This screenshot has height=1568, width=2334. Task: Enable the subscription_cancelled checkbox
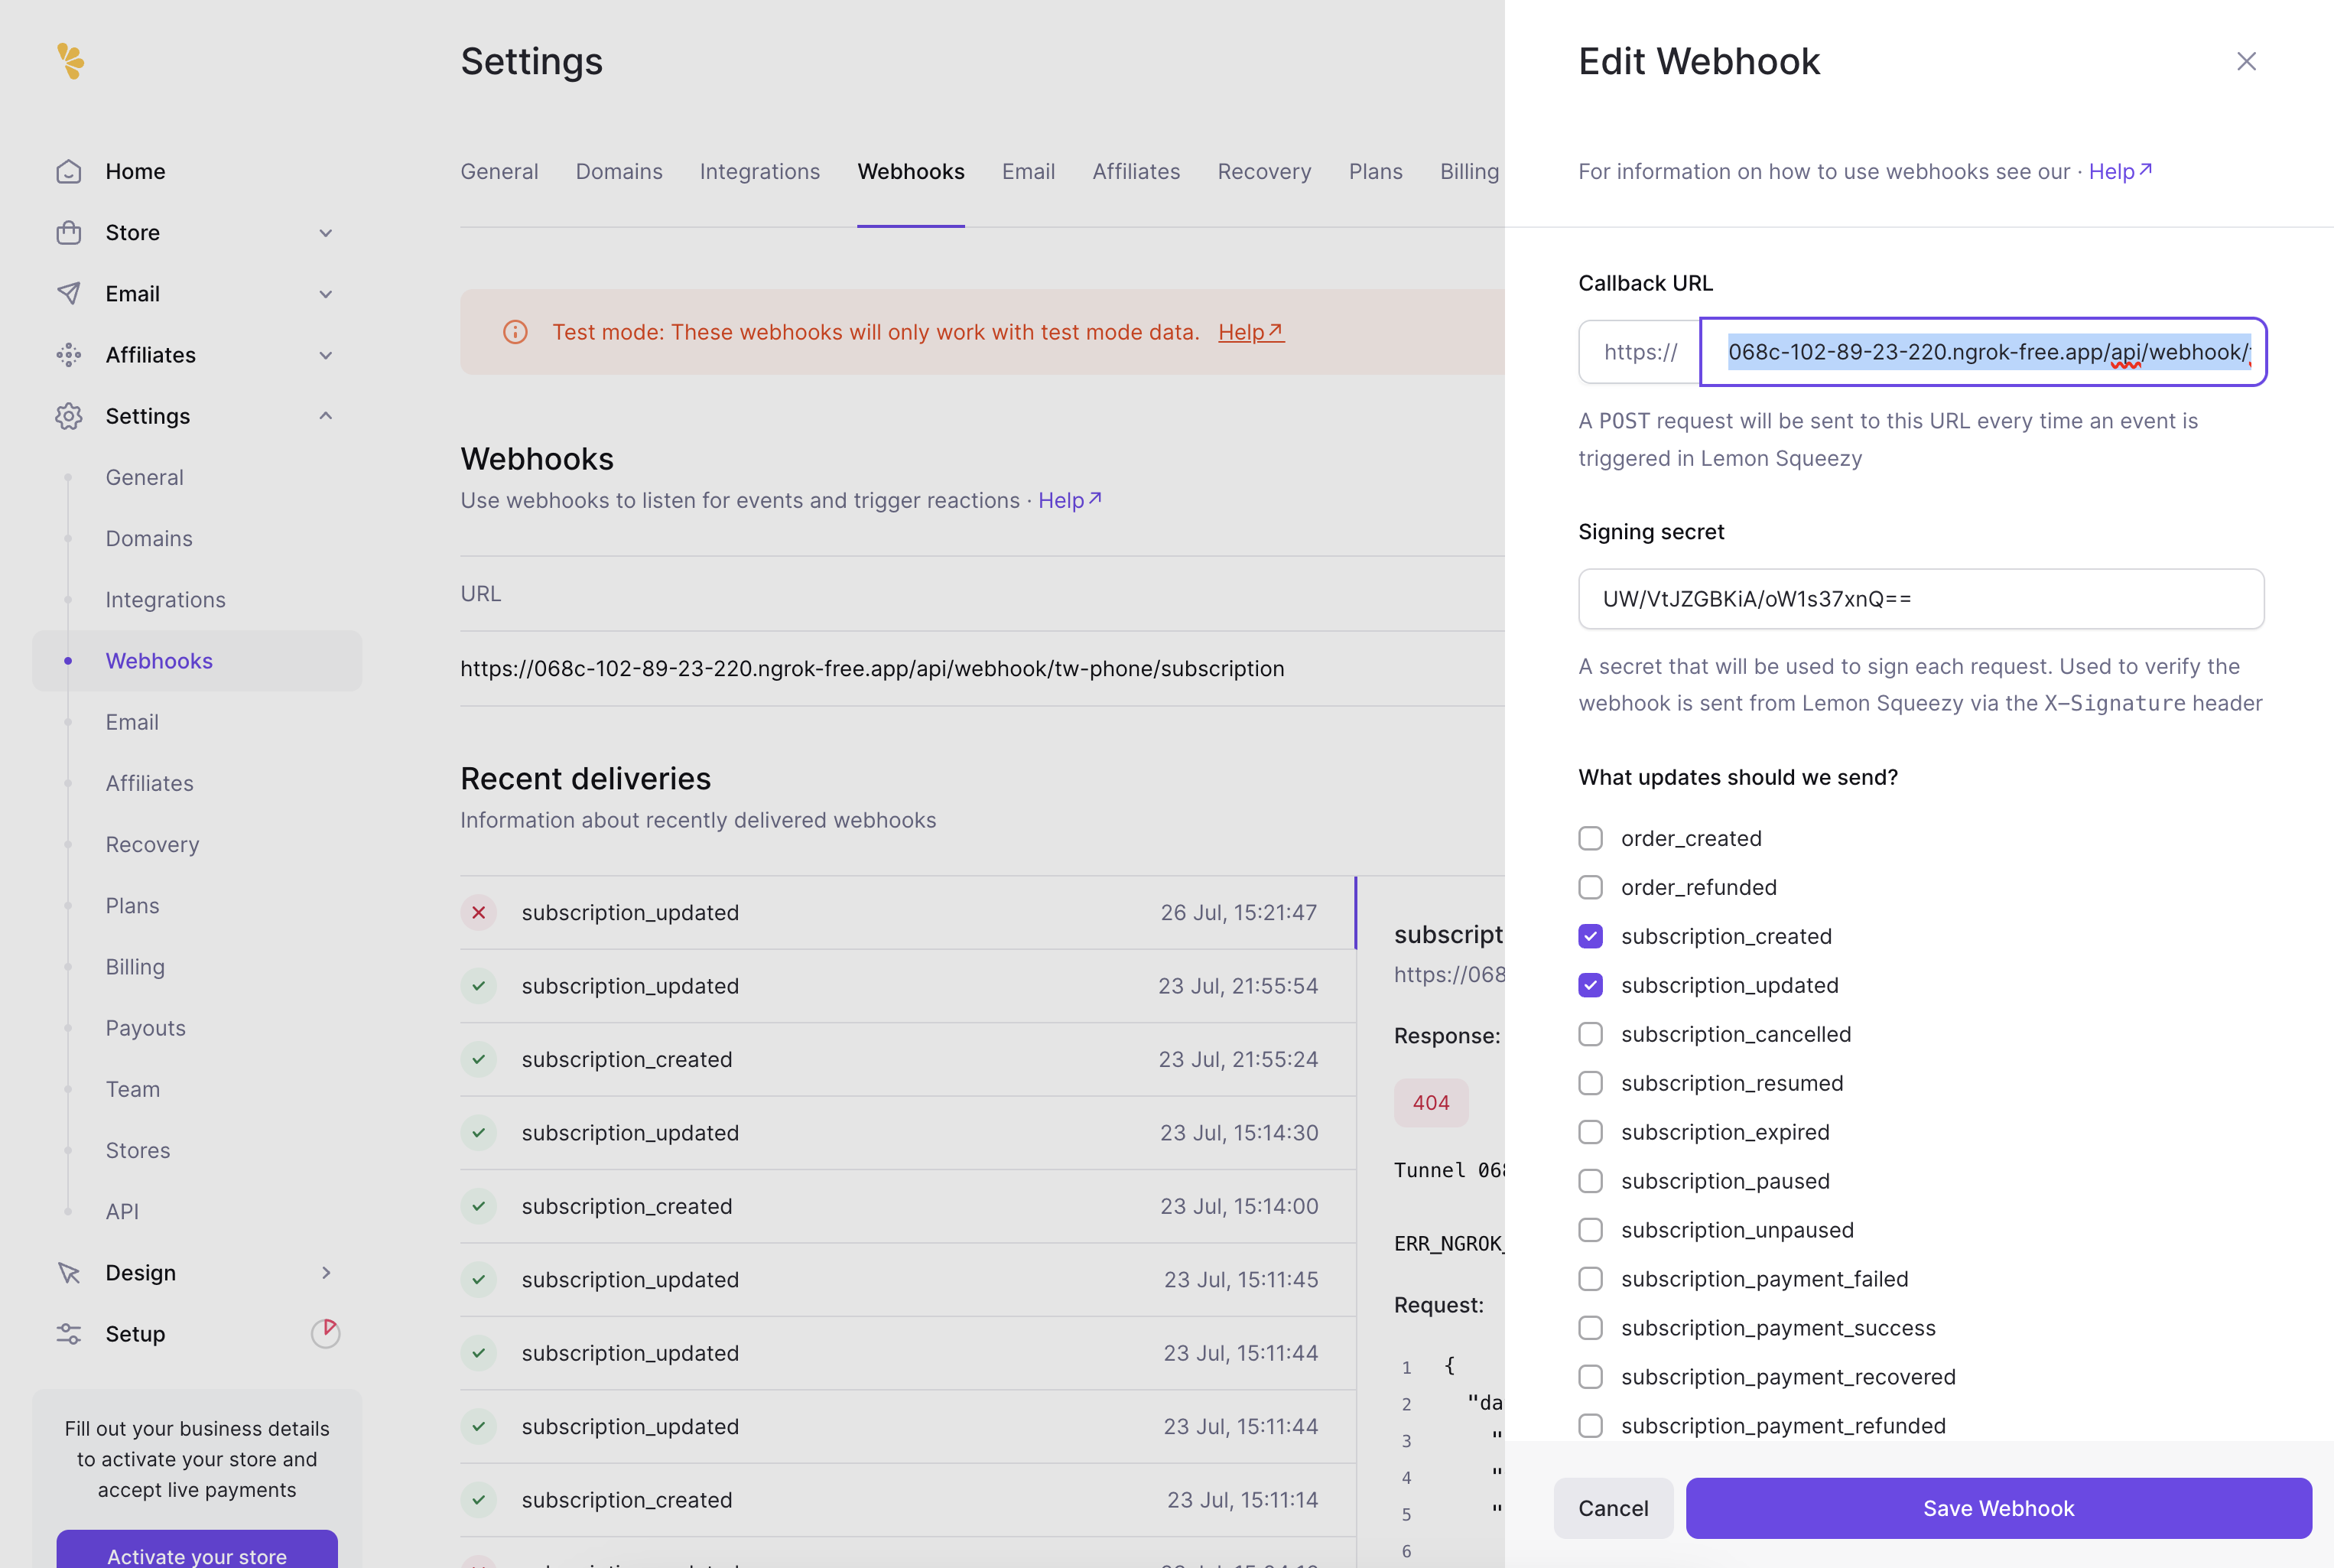[1591, 1034]
